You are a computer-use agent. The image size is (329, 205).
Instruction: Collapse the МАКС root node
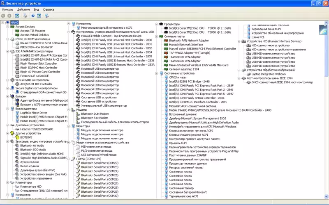pos(3,23)
